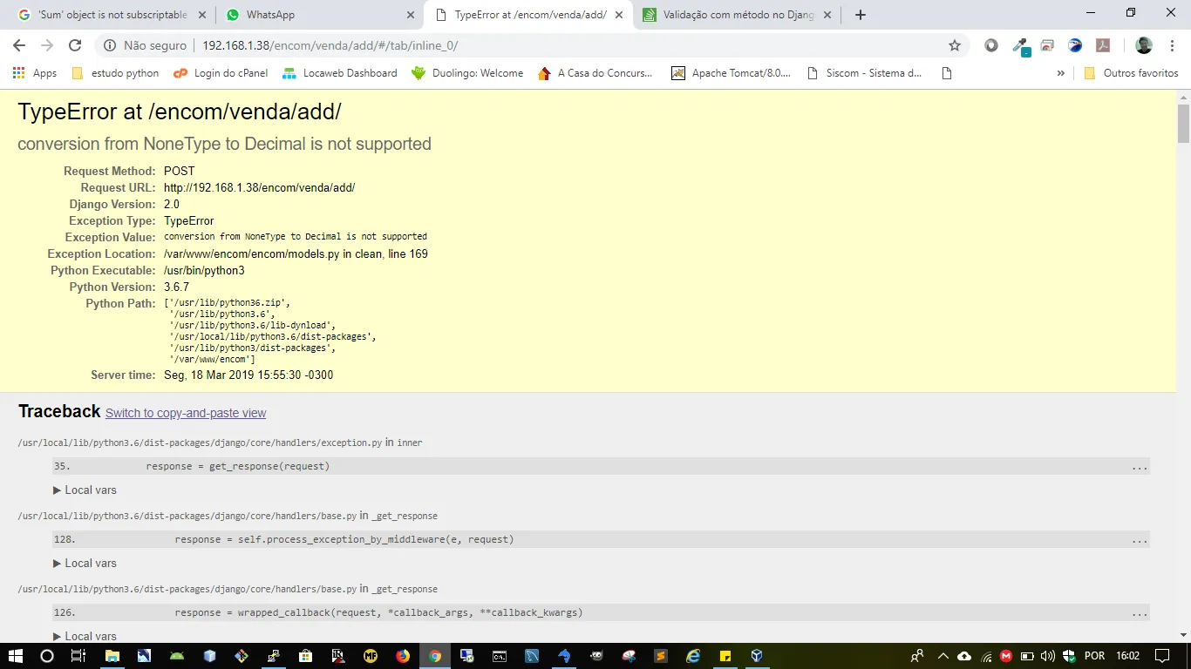
Task: Expand Local vars under exception.py frame
Action: click(x=85, y=490)
